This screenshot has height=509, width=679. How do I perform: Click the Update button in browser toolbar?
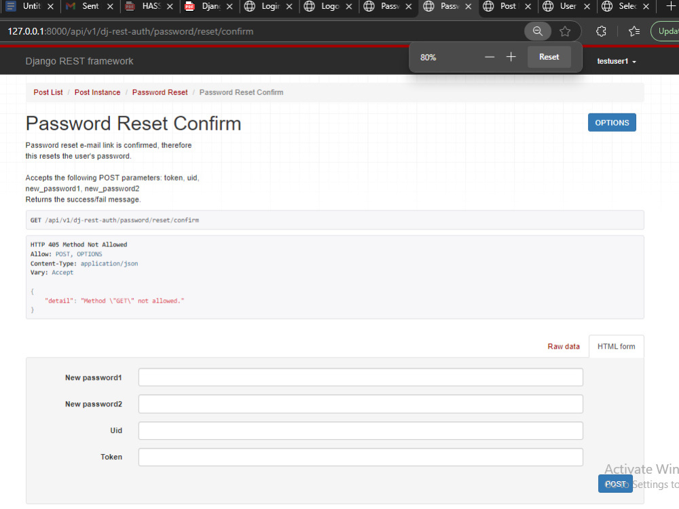(665, 31)
